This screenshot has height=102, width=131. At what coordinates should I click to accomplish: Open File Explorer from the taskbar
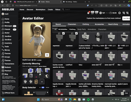[x=75, y=99]
